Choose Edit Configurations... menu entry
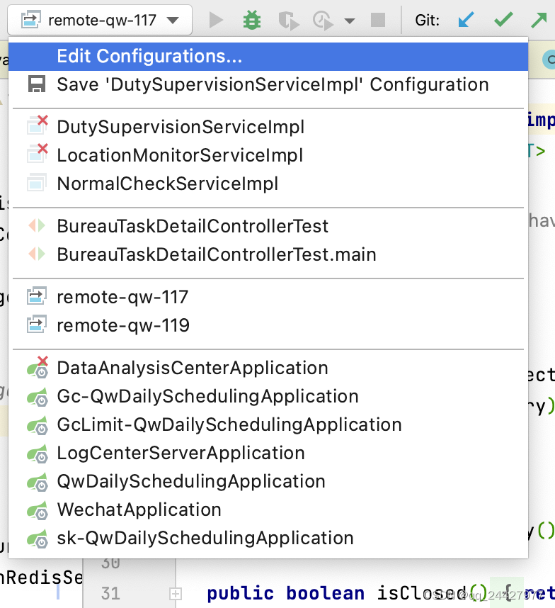Screen dimensions: 555x608 (149, 57)
